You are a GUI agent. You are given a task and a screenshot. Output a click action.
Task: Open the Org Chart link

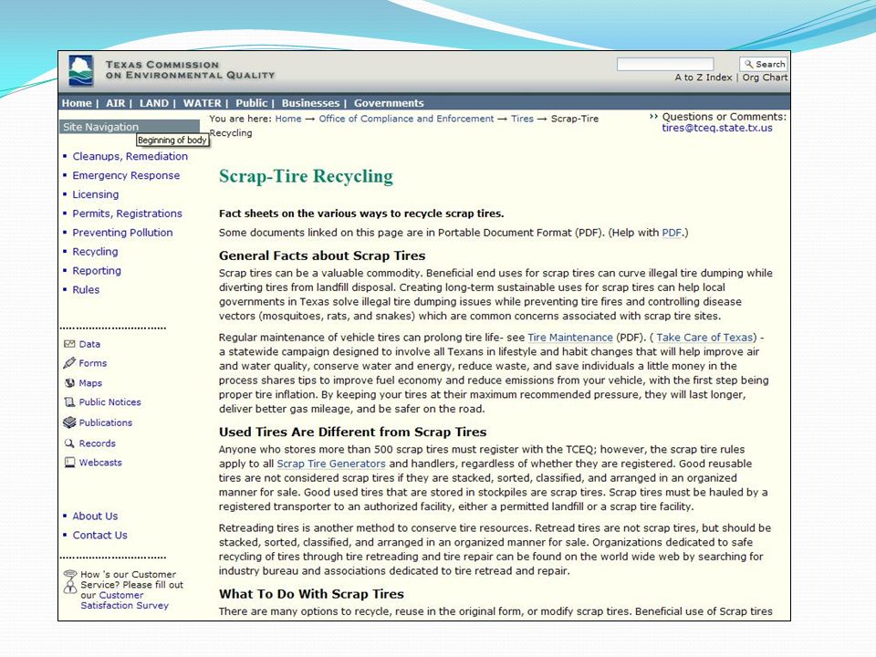765,78
